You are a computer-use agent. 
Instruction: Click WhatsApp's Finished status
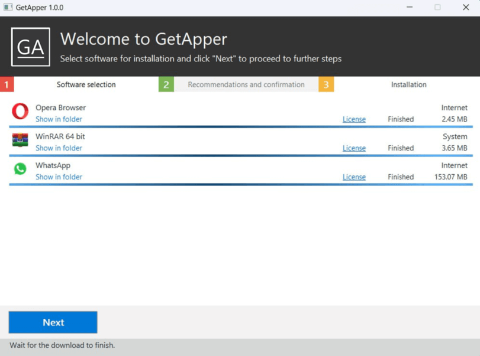(401, 177)
